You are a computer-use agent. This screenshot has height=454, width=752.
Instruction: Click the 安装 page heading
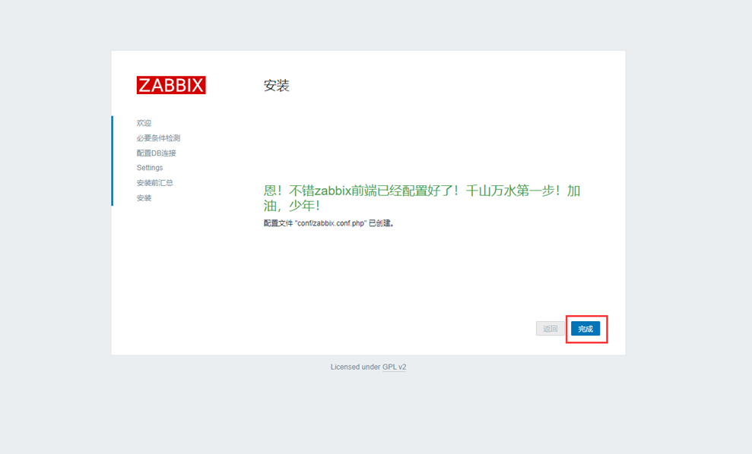[276, 86]
